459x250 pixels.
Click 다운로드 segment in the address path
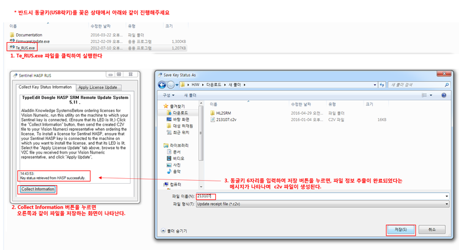(214, 85)
